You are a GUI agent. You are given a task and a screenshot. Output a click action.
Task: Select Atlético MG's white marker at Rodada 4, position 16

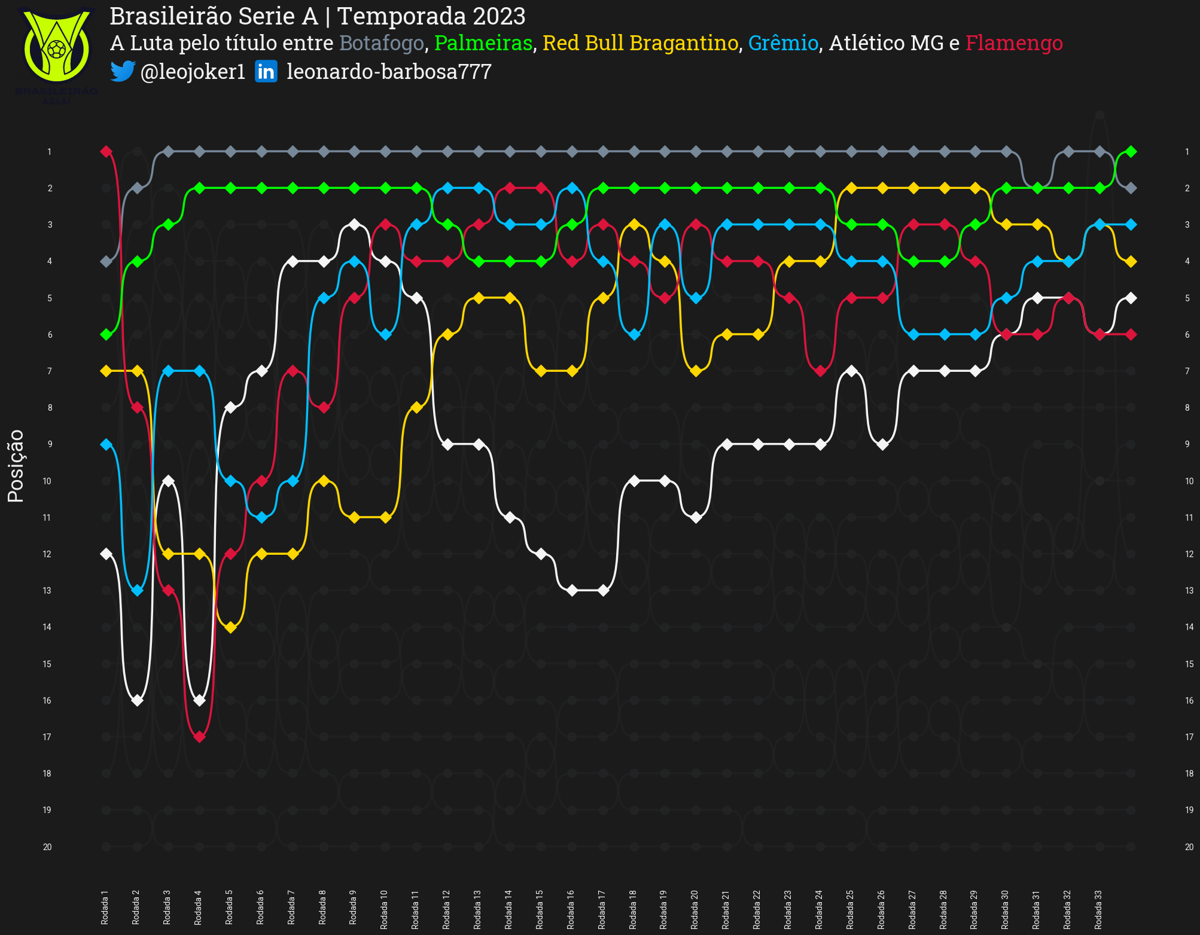pos(200,700)
